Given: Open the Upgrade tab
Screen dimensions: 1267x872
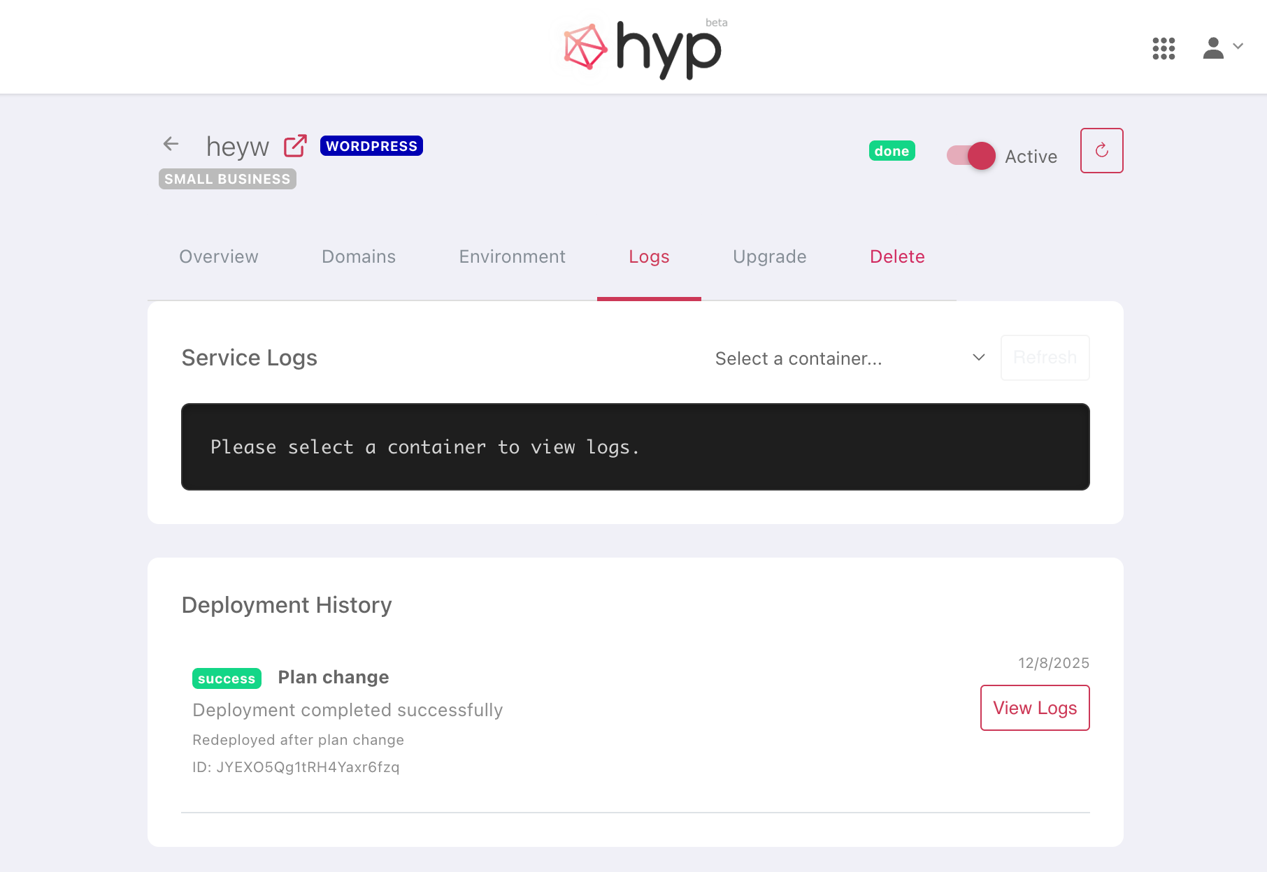Looking at the screenshot, I should [769, 256].
